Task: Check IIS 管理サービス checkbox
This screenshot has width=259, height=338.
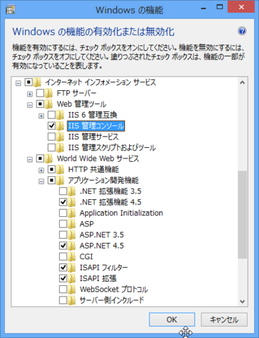Action: (51, 137)
